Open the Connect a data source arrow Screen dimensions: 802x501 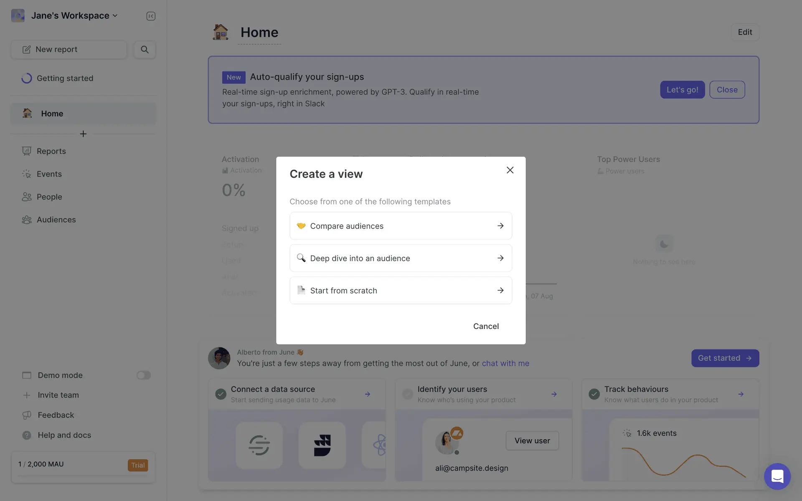tap(367, 394)
